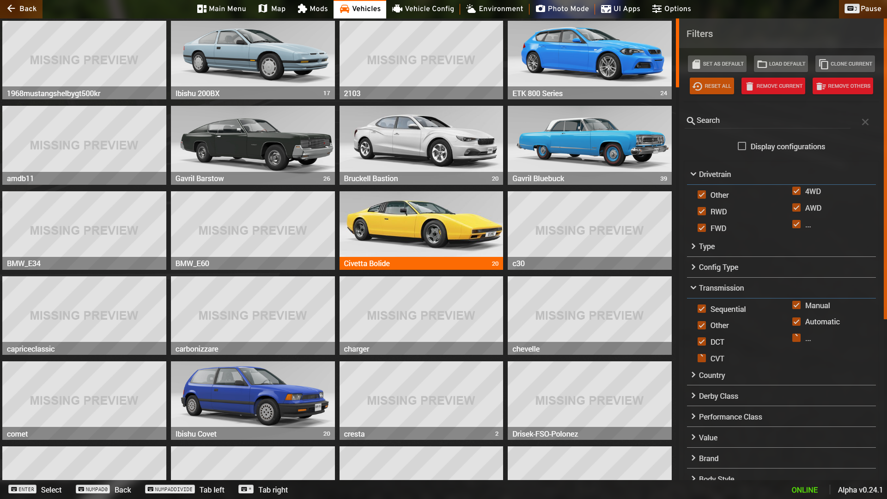
Task: Select the Civetta Bolide vehicle thumbnail
Action: click(421, 230)
